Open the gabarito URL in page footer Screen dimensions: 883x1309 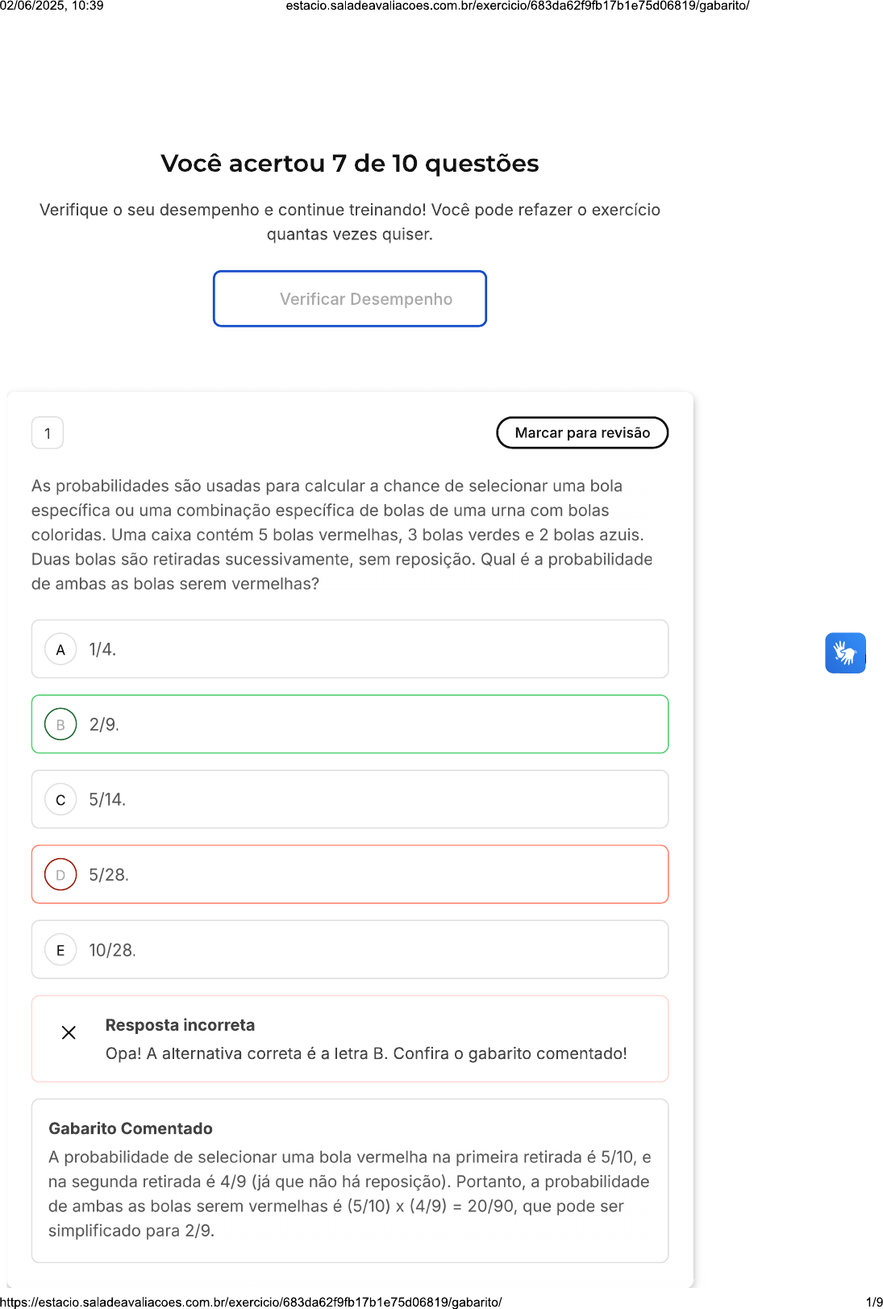pos(251,1302)
